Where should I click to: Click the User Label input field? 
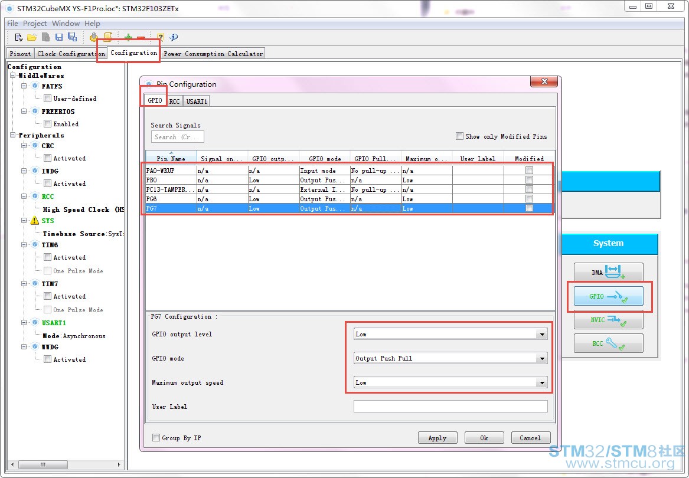pyautogui.click(x=450, y=407)
